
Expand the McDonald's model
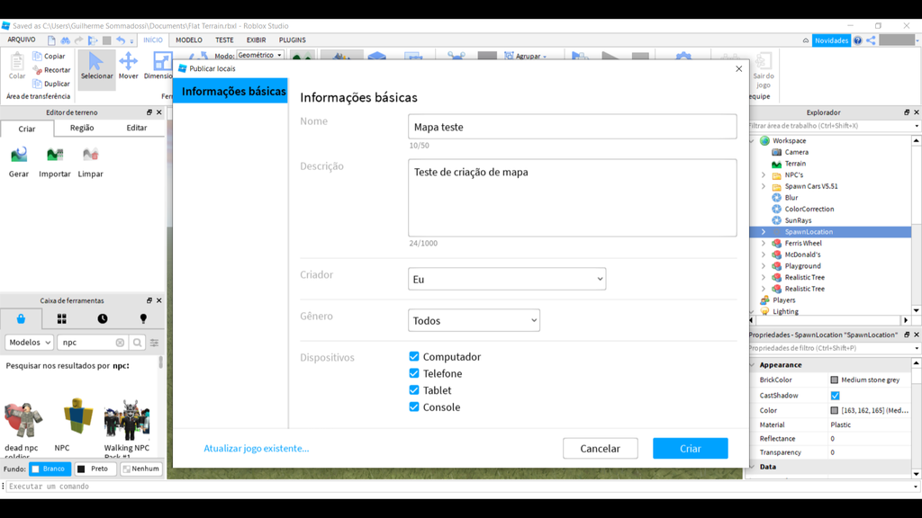[x=764, y=255]
